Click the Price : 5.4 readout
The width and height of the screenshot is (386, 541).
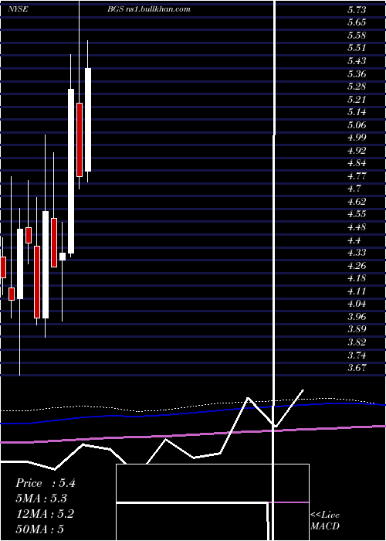click(x=45, y=483)
